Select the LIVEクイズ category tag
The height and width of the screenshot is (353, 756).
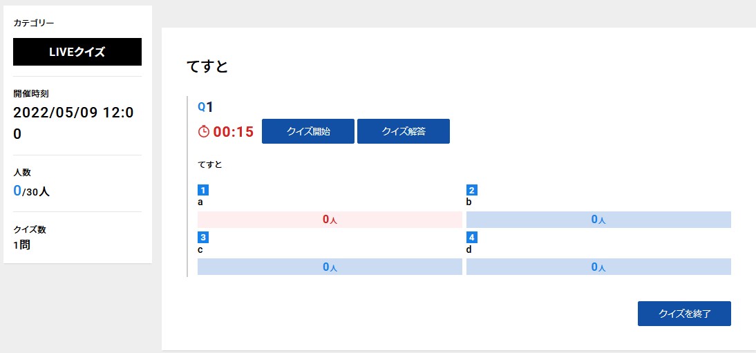tap(77, 52)
